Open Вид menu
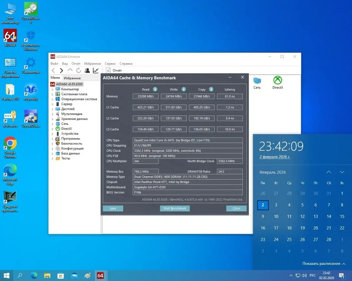This screenshot has width=352, height=281. tap(65, 64)
